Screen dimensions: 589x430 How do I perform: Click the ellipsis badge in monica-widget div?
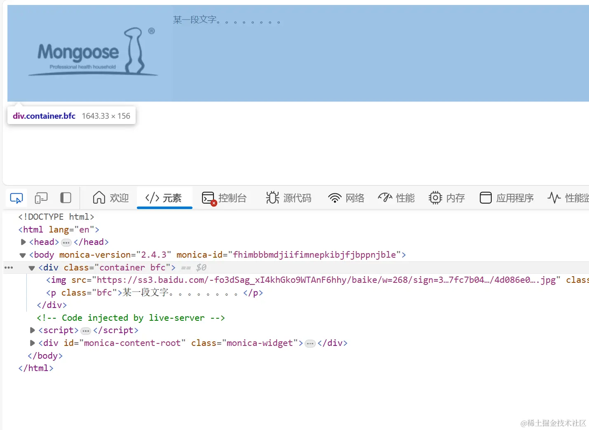pos(310,343)
